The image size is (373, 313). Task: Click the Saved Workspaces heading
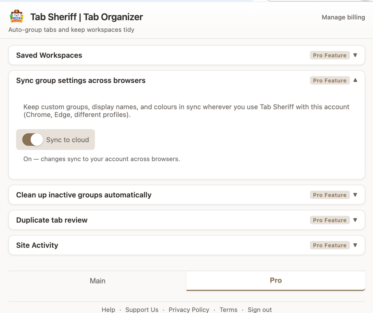[49, 55]
